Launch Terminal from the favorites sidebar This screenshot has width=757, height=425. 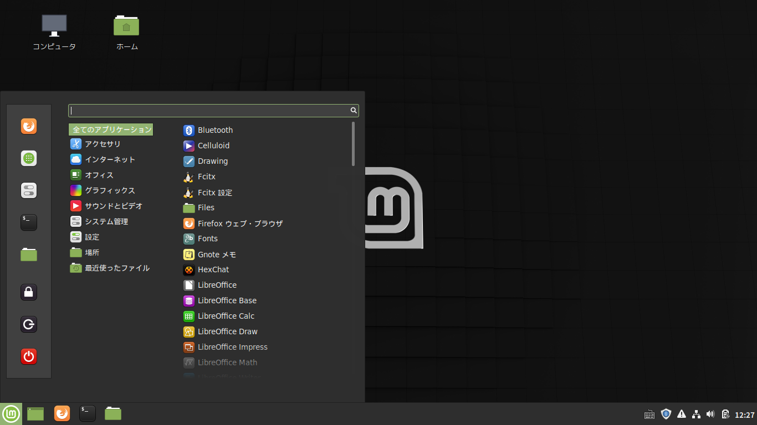click(x=29, y=222)
